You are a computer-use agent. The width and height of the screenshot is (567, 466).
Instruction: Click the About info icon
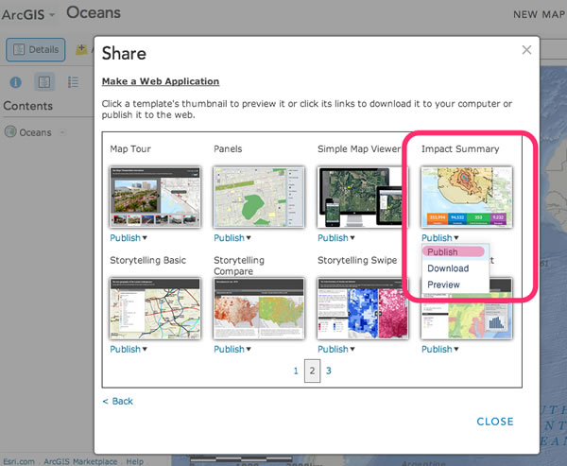pos(15,82)
